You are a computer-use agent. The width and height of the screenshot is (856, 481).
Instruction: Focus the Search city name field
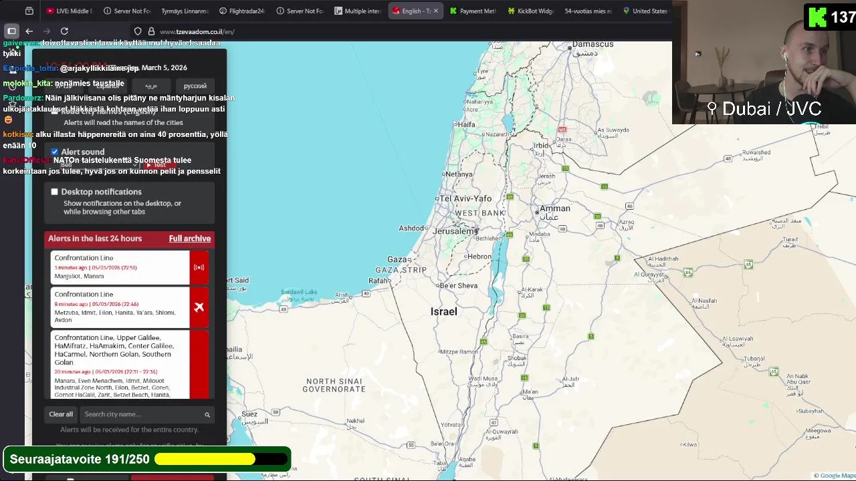click(146, 414)
